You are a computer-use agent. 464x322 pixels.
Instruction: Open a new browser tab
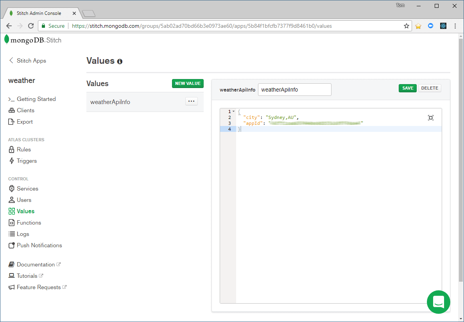88,13
